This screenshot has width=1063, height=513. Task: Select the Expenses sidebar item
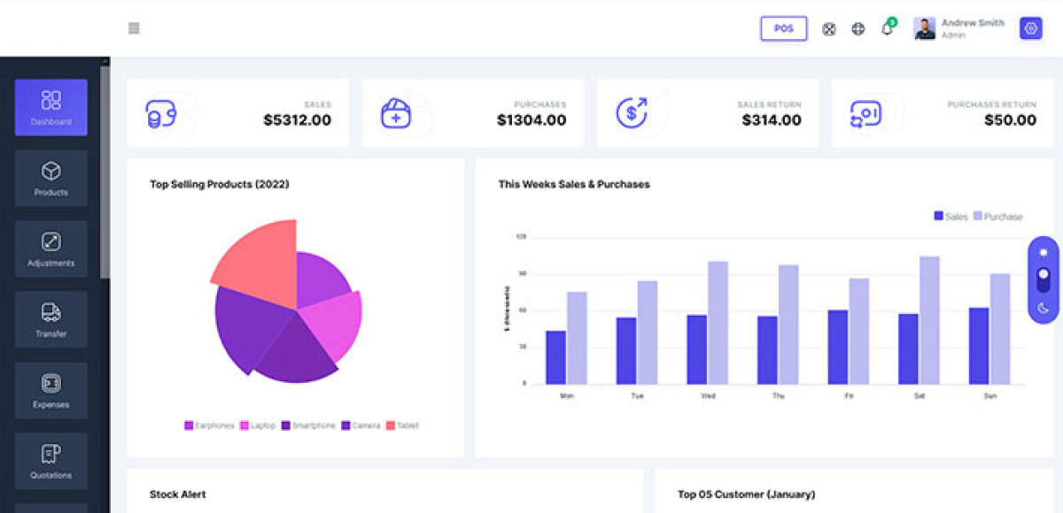(x=51, y=390)
